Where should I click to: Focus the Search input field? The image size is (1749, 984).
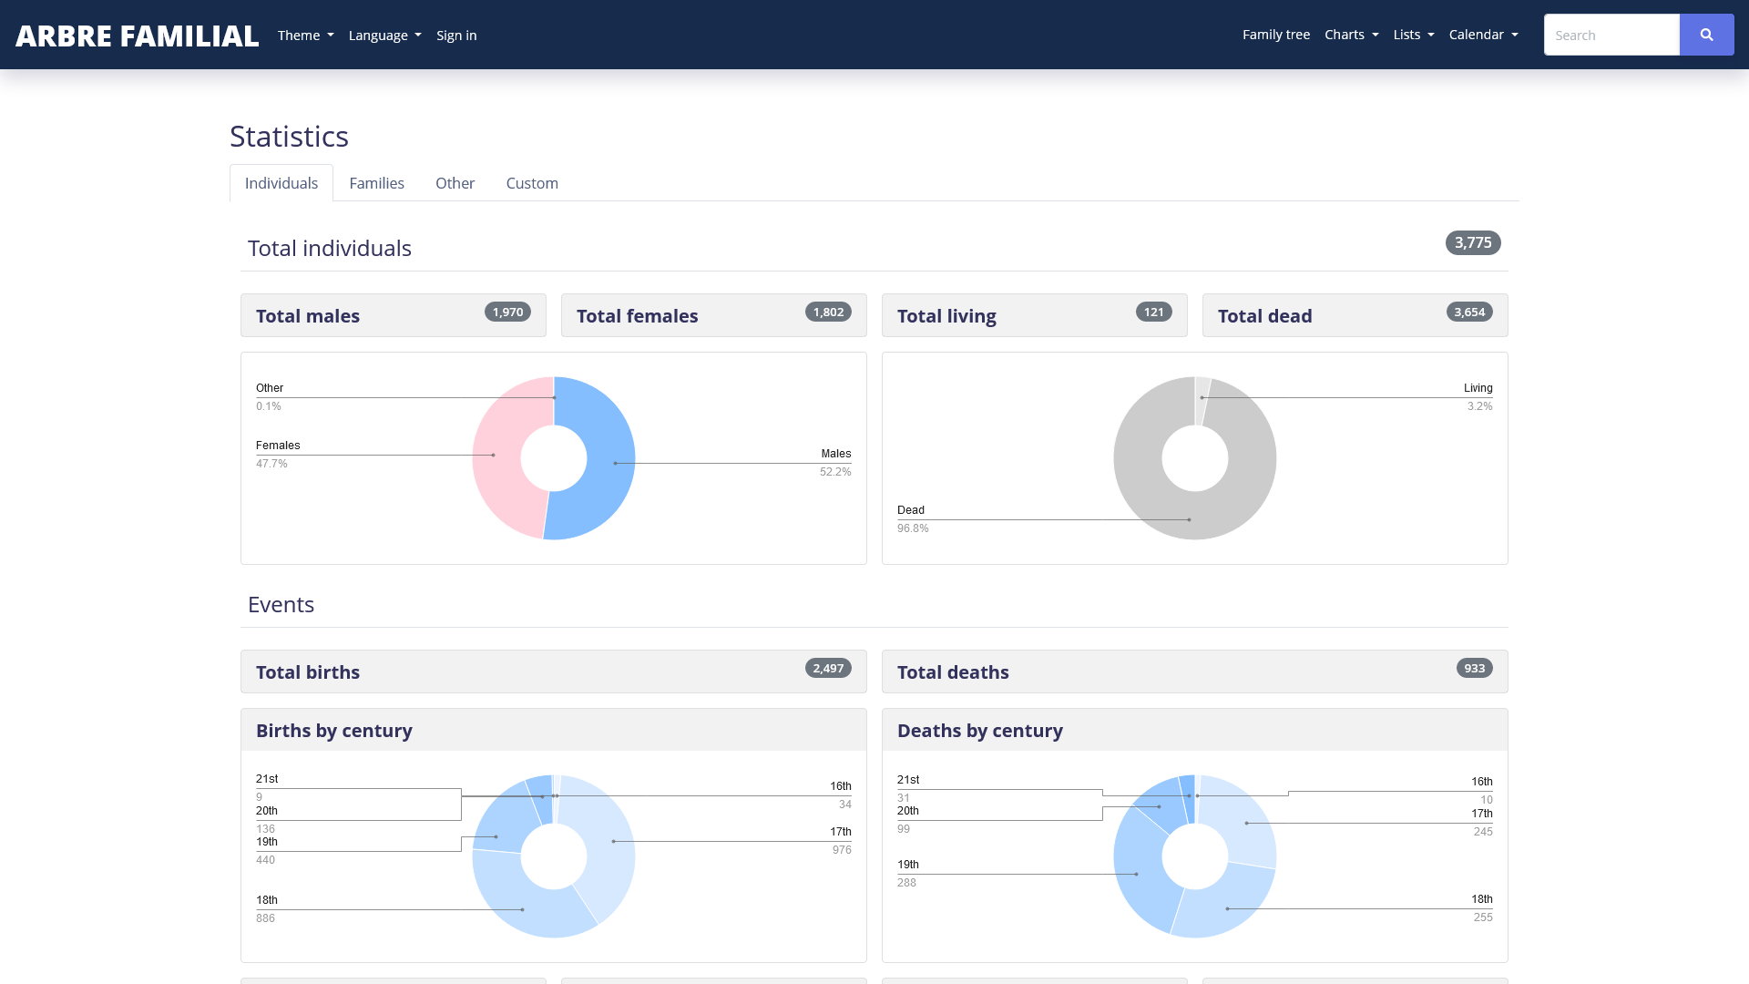point(1611,35)
